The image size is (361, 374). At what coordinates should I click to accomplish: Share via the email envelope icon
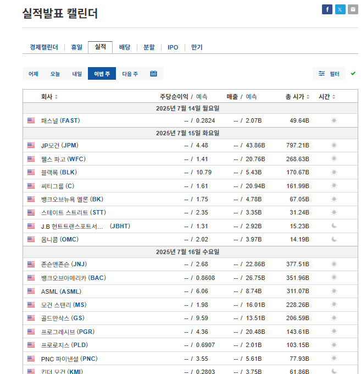click(353, 9)
